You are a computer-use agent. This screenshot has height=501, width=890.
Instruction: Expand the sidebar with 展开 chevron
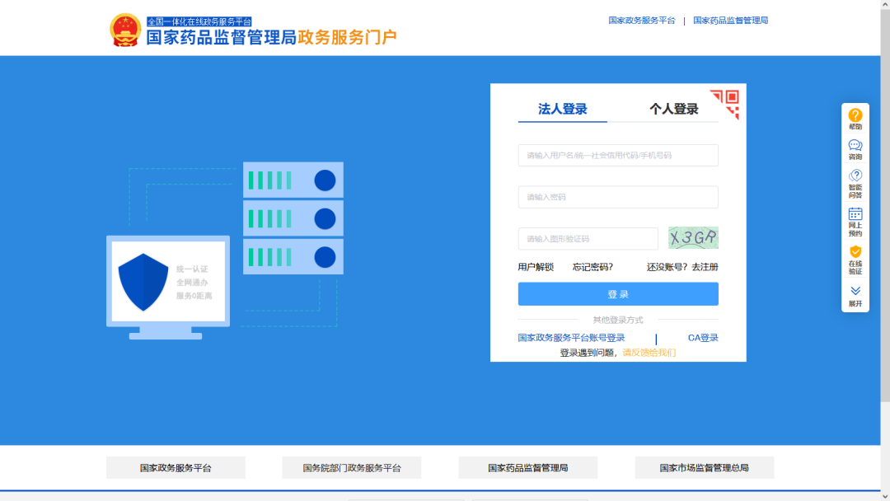(x=855, y=296)
